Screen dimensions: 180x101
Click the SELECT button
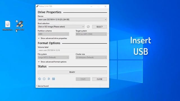[100, 27]
